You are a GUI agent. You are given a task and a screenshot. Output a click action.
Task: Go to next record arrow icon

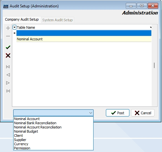tap(8, 83)
